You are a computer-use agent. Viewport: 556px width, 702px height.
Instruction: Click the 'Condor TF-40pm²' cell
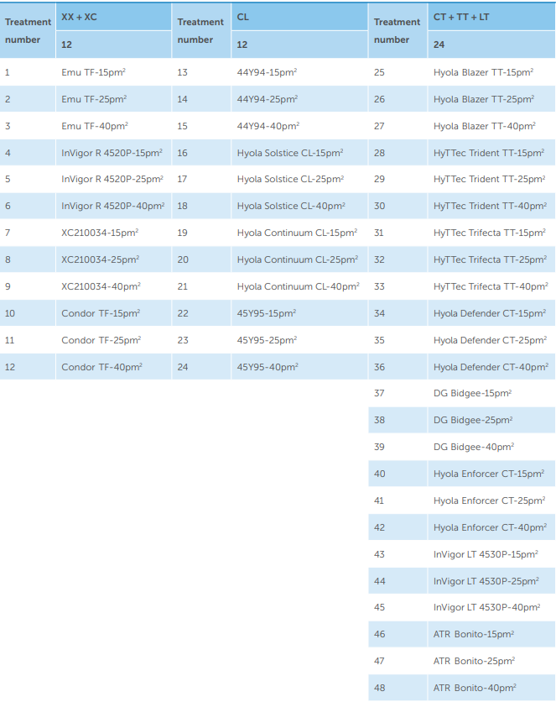coord(113,367)
